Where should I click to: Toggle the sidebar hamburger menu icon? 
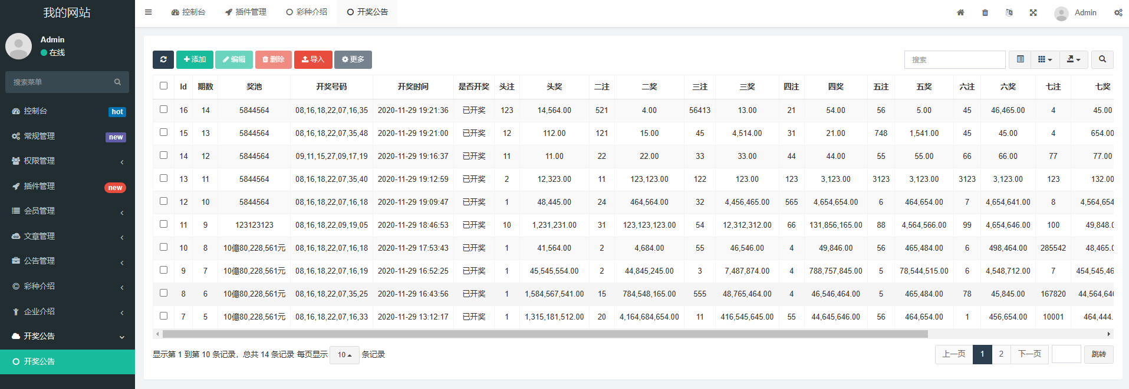click(149, 12)
